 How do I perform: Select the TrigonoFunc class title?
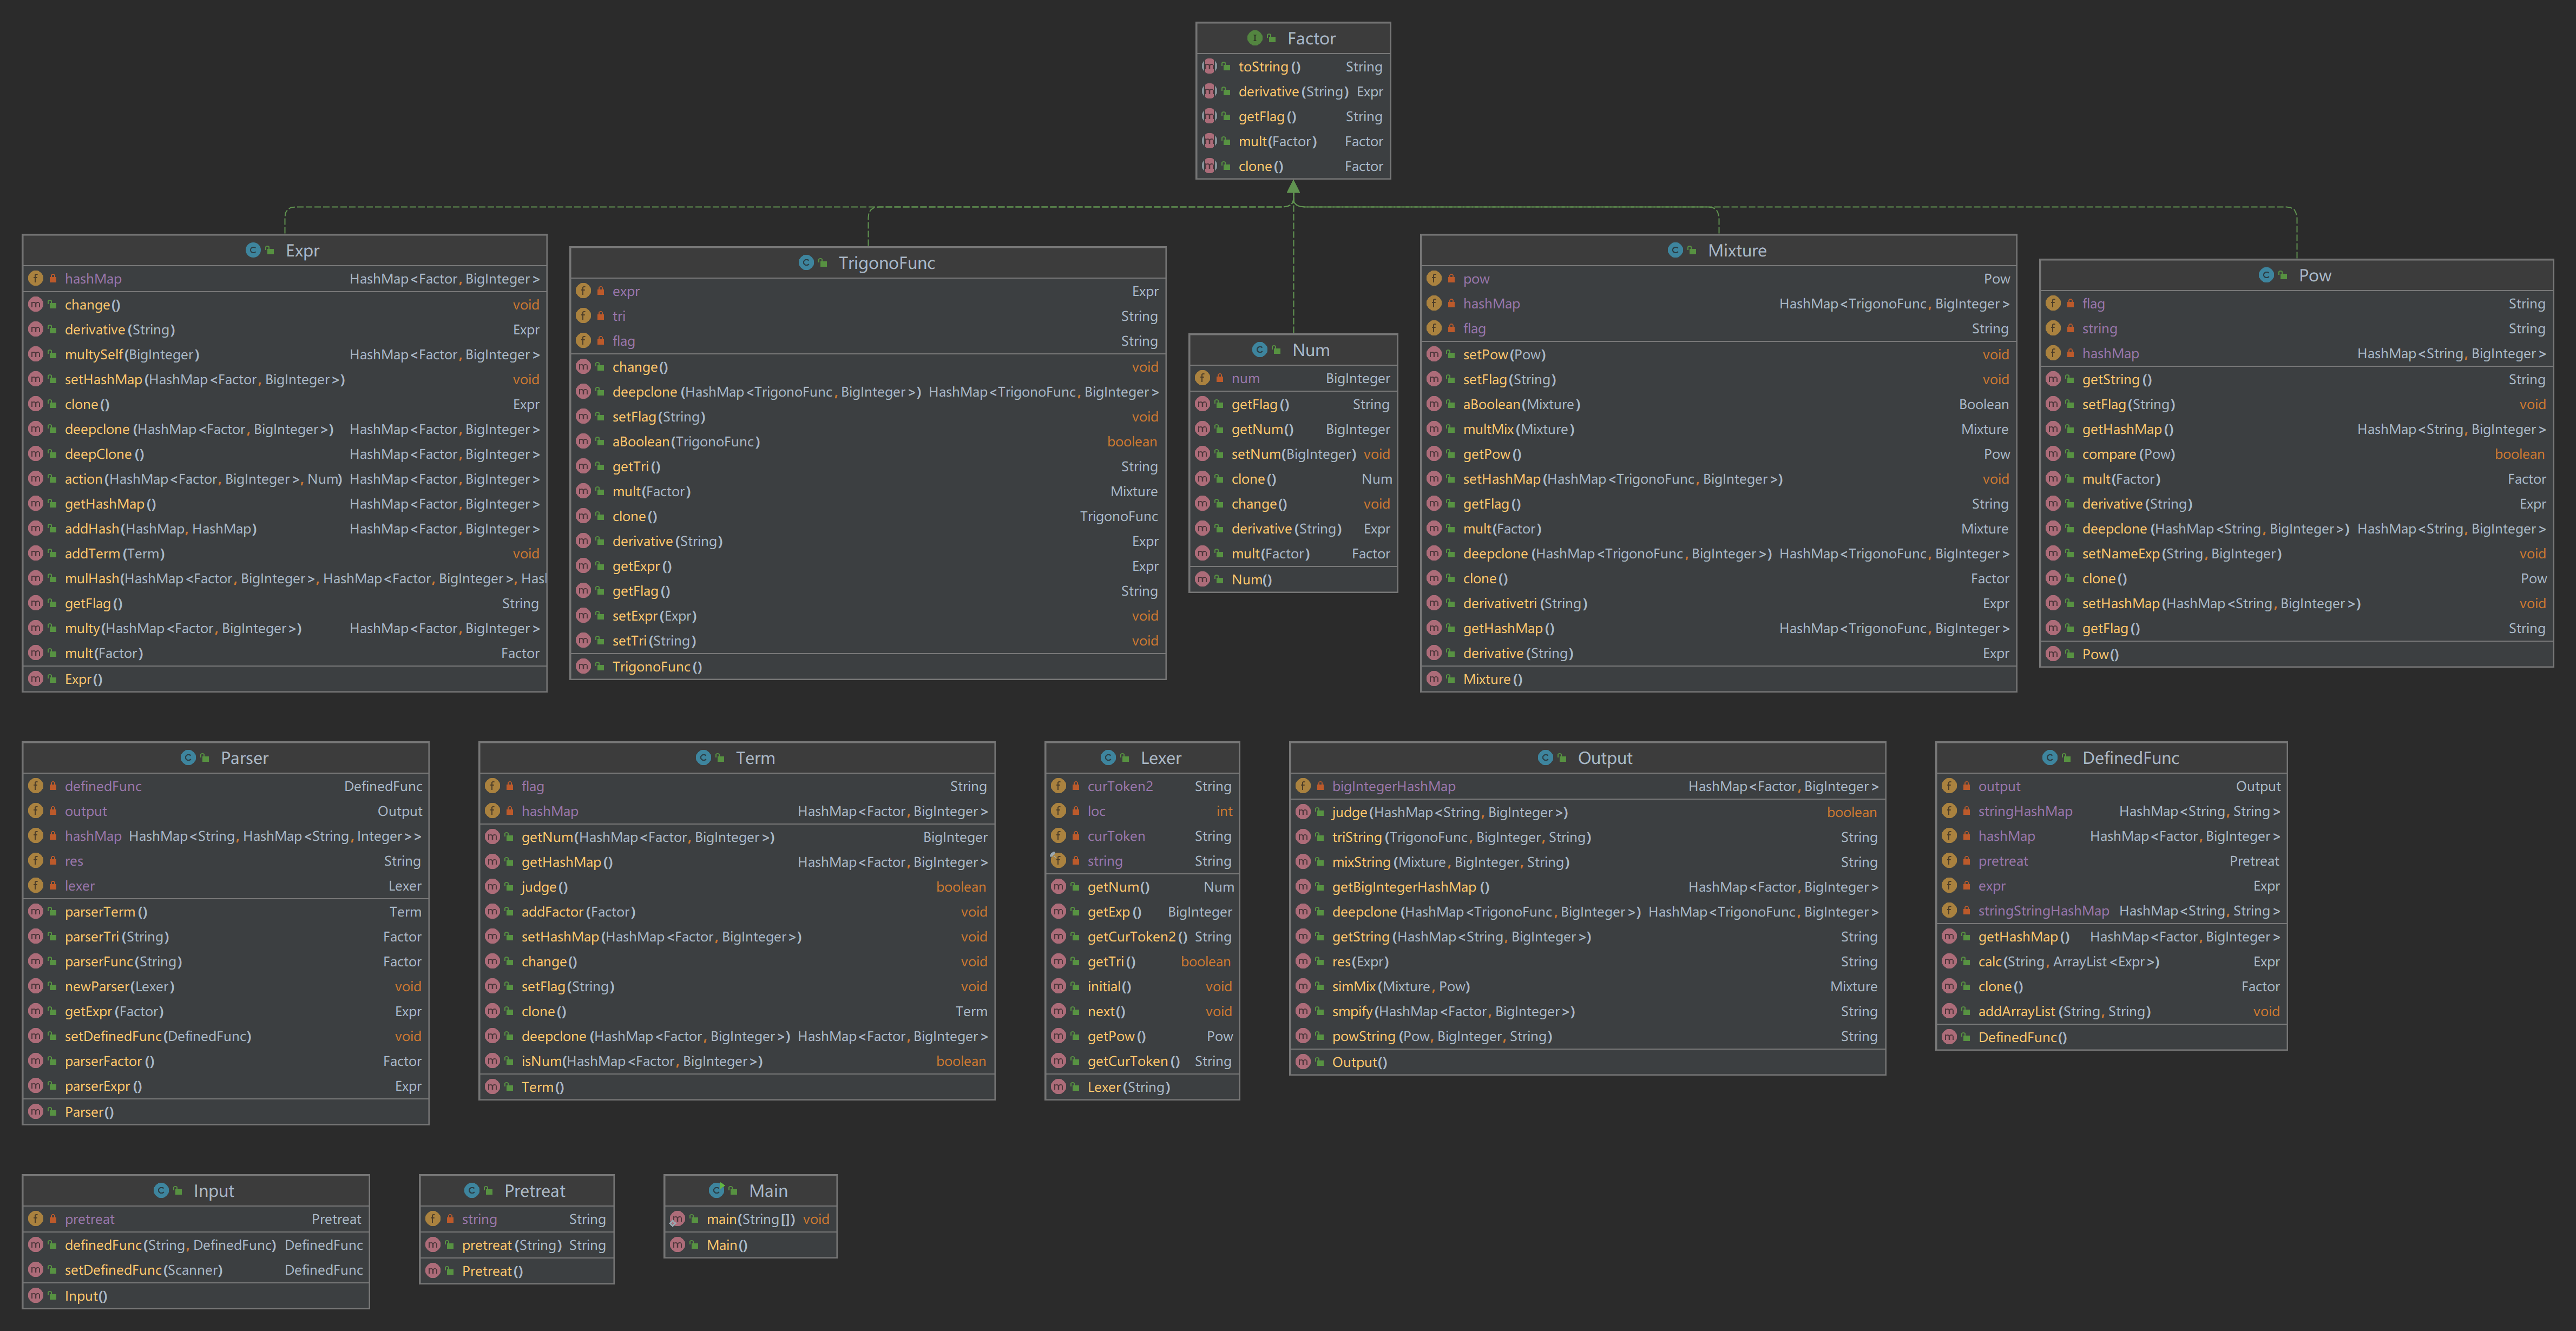(886, 262)
